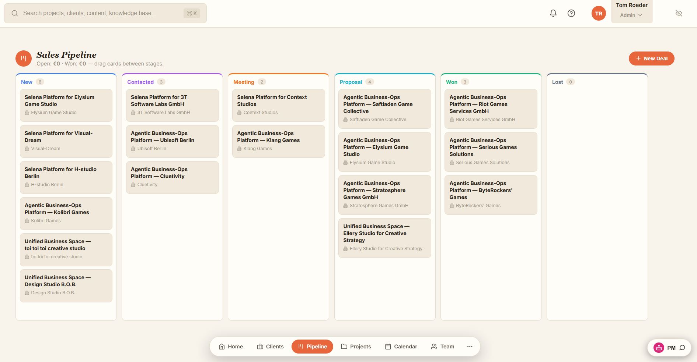Open Calendar in bottom navigation

click(401, 347)
